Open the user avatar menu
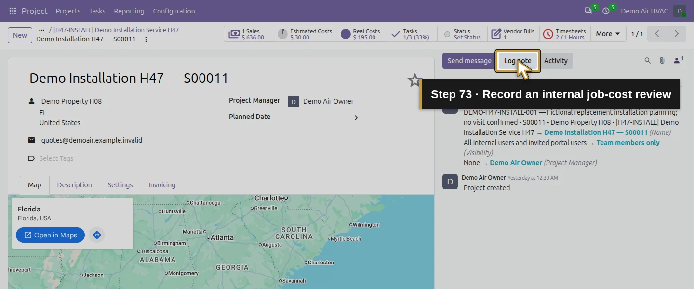The width and height of the screenshot is (694, 289). 679,11
